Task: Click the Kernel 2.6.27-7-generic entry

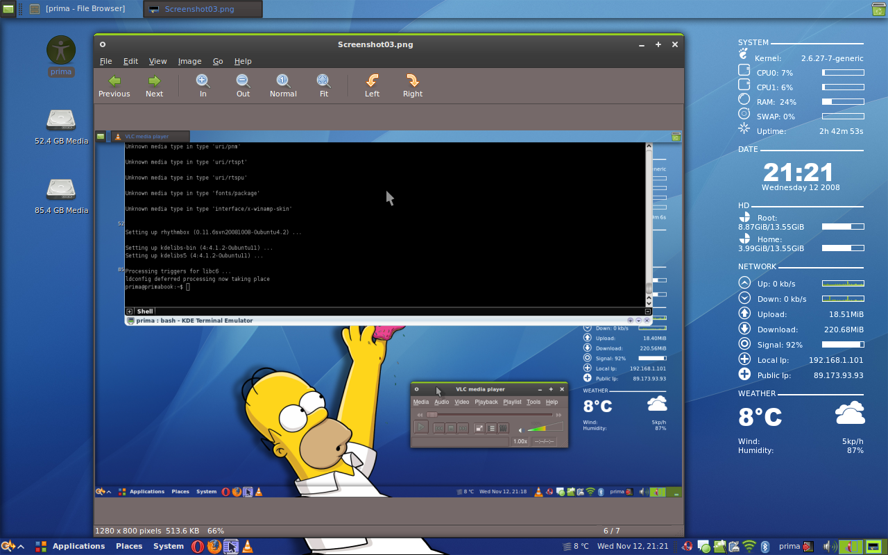Action: click(801, 58)
